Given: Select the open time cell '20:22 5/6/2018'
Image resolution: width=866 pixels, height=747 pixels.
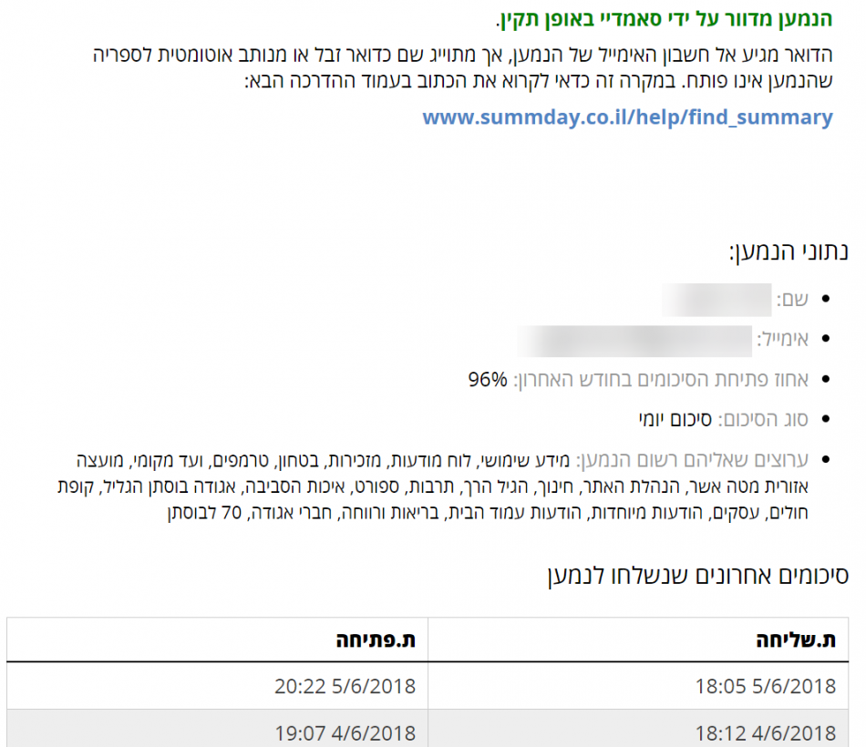Looking at the screenshot, I should (x=345, y=686).
